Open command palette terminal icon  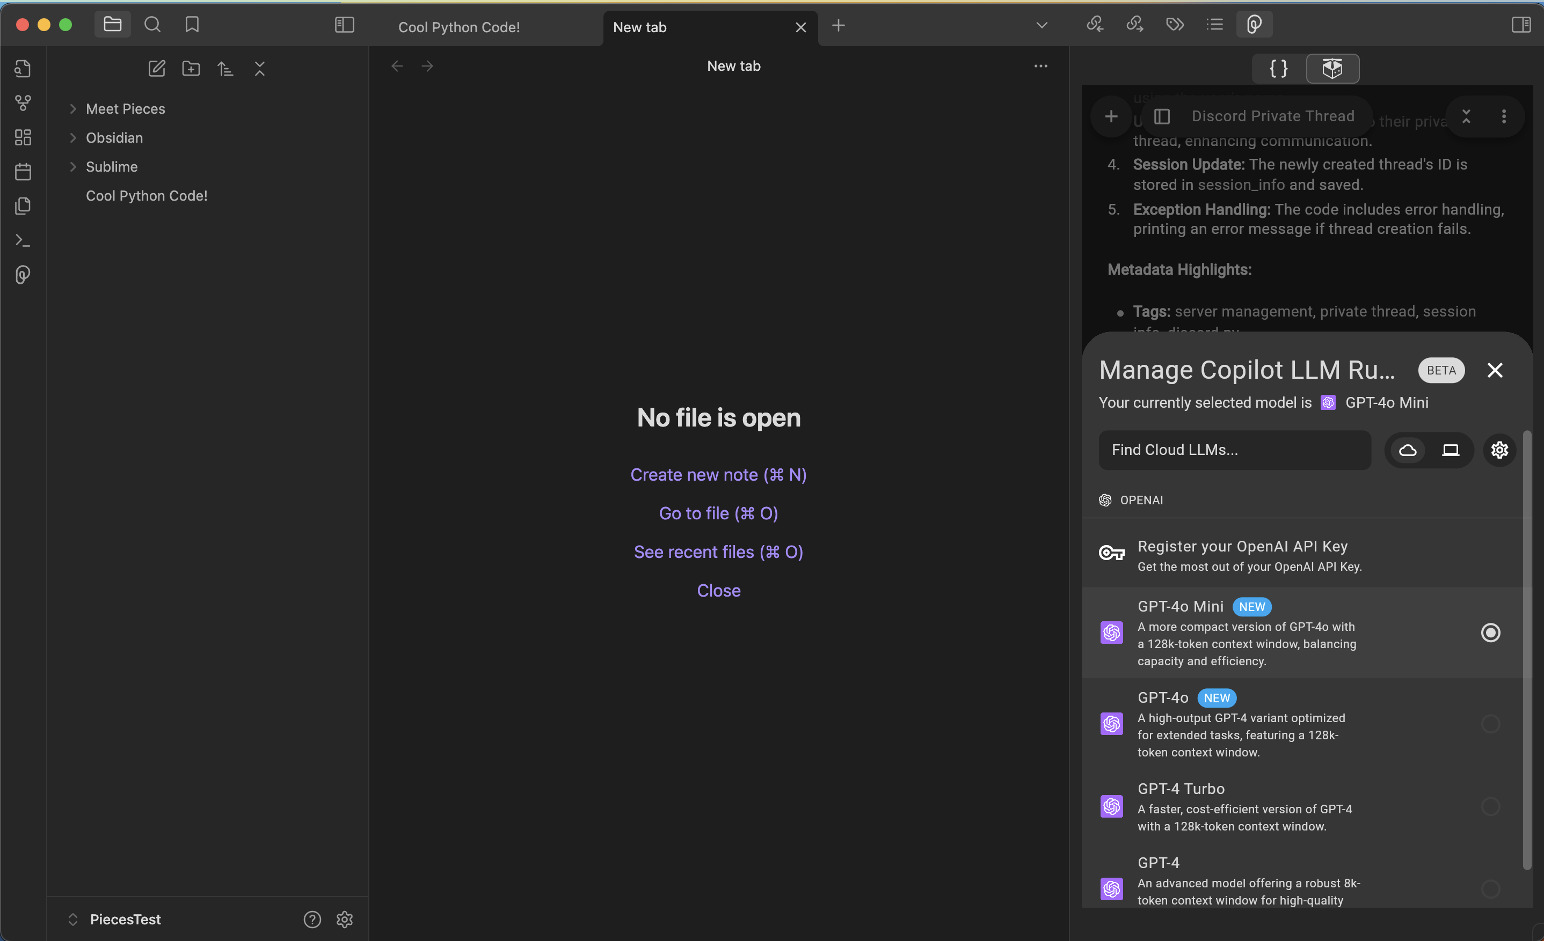click(x=23, y=240)
